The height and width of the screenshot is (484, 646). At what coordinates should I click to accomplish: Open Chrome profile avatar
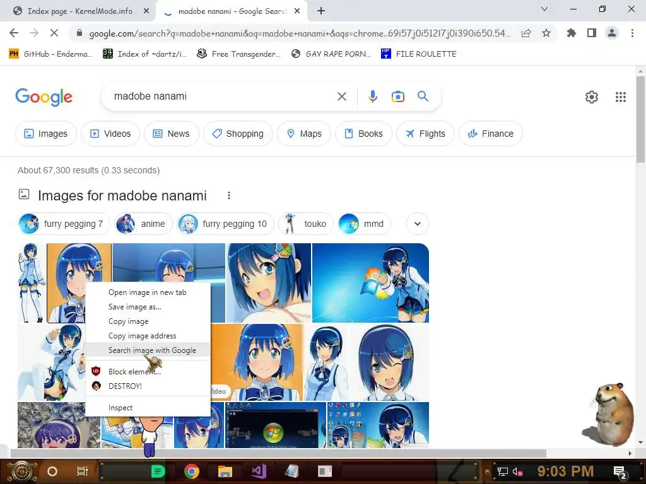612,33
